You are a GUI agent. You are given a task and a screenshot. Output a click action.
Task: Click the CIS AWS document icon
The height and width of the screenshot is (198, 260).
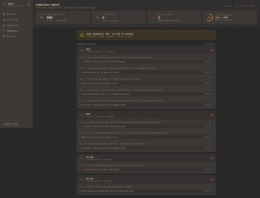pos(82,158)
